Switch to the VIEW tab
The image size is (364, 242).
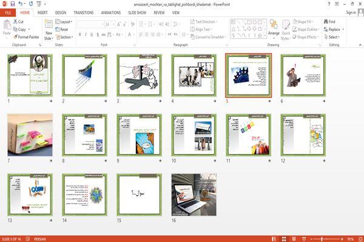[x=176, y=13]
